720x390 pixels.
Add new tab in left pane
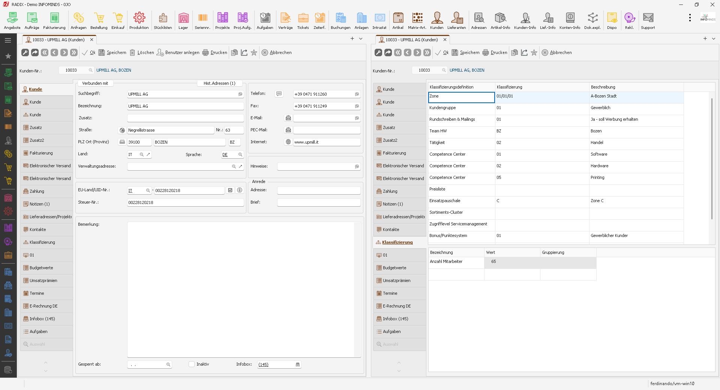(x=352, y=39)
